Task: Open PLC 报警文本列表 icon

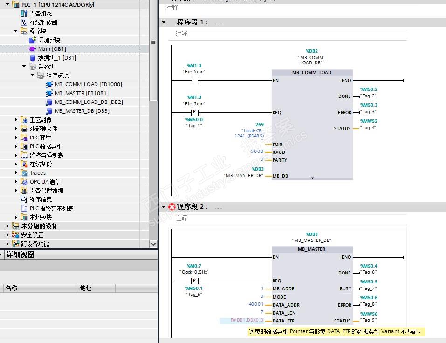Action: pos(24,208)
